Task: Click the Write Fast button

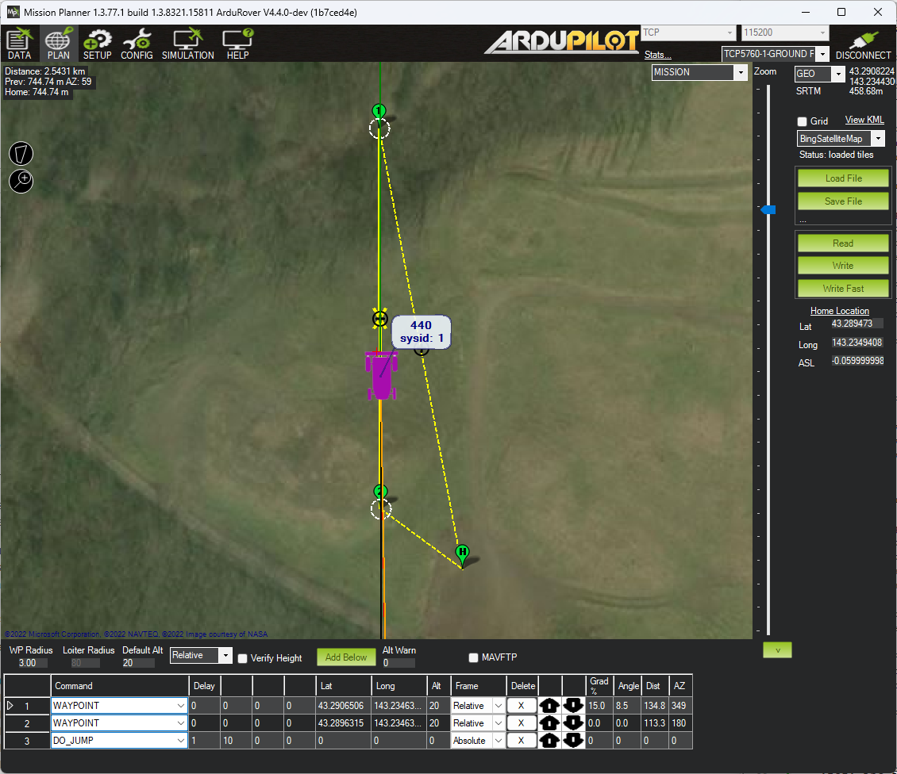Action: 843,289
